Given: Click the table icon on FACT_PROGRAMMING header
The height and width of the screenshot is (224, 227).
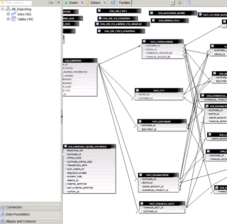Looking at the screenshot, I should pyautogui.click(x=144, y=41).
